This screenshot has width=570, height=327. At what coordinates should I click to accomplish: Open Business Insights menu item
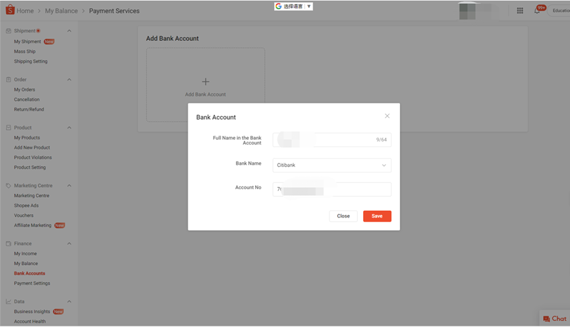[x=32, y=311]
